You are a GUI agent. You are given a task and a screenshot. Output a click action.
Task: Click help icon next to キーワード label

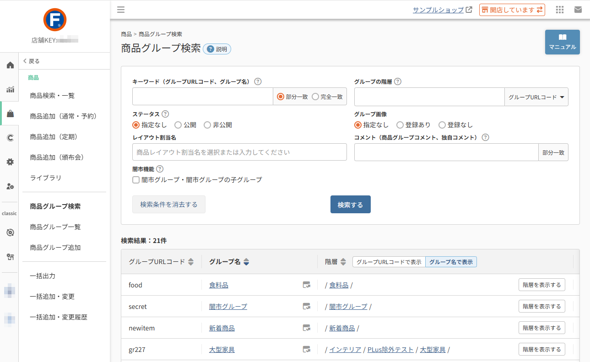click(258, 81)
